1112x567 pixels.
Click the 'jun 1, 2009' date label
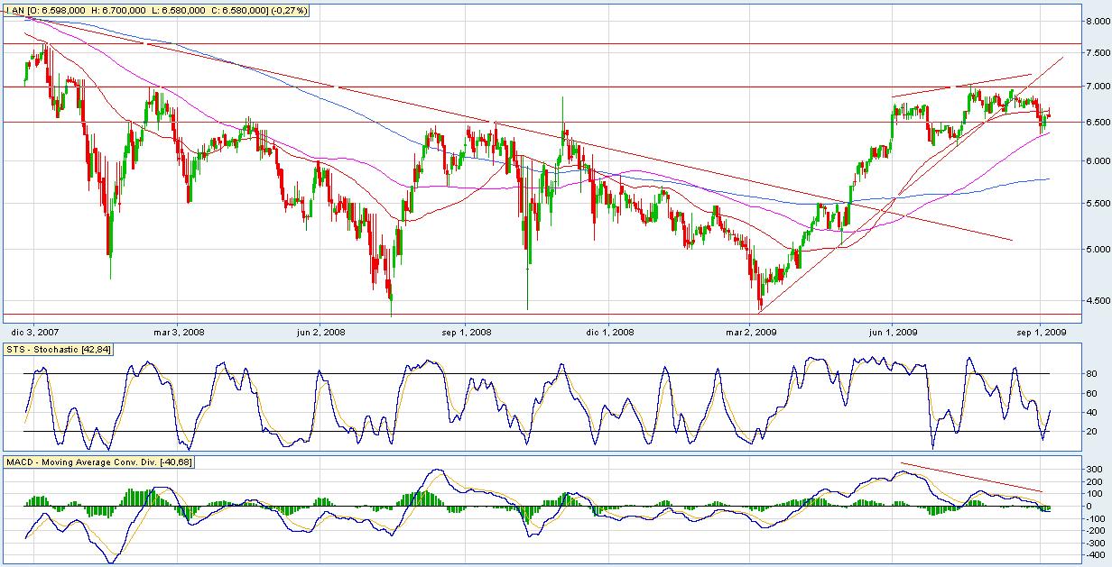[x=894, y=332]
